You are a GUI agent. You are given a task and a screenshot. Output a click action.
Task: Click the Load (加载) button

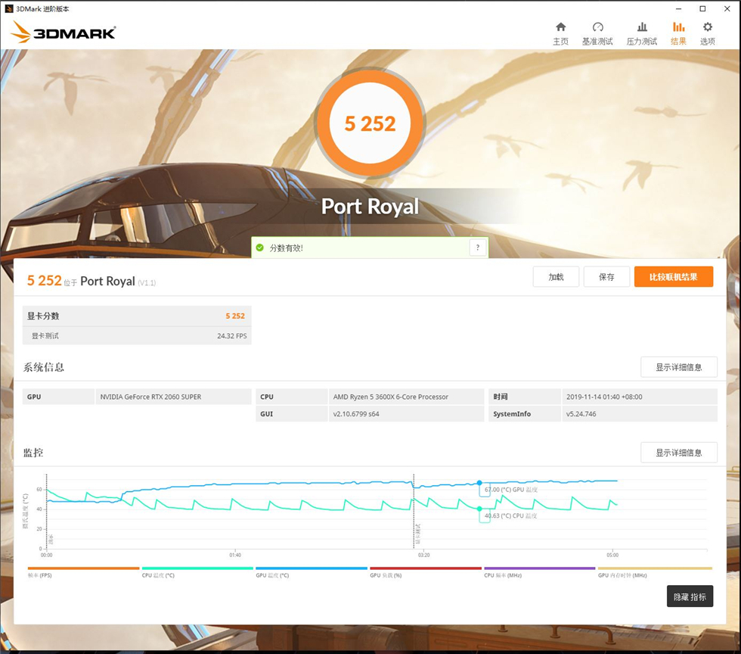(556, 277)
